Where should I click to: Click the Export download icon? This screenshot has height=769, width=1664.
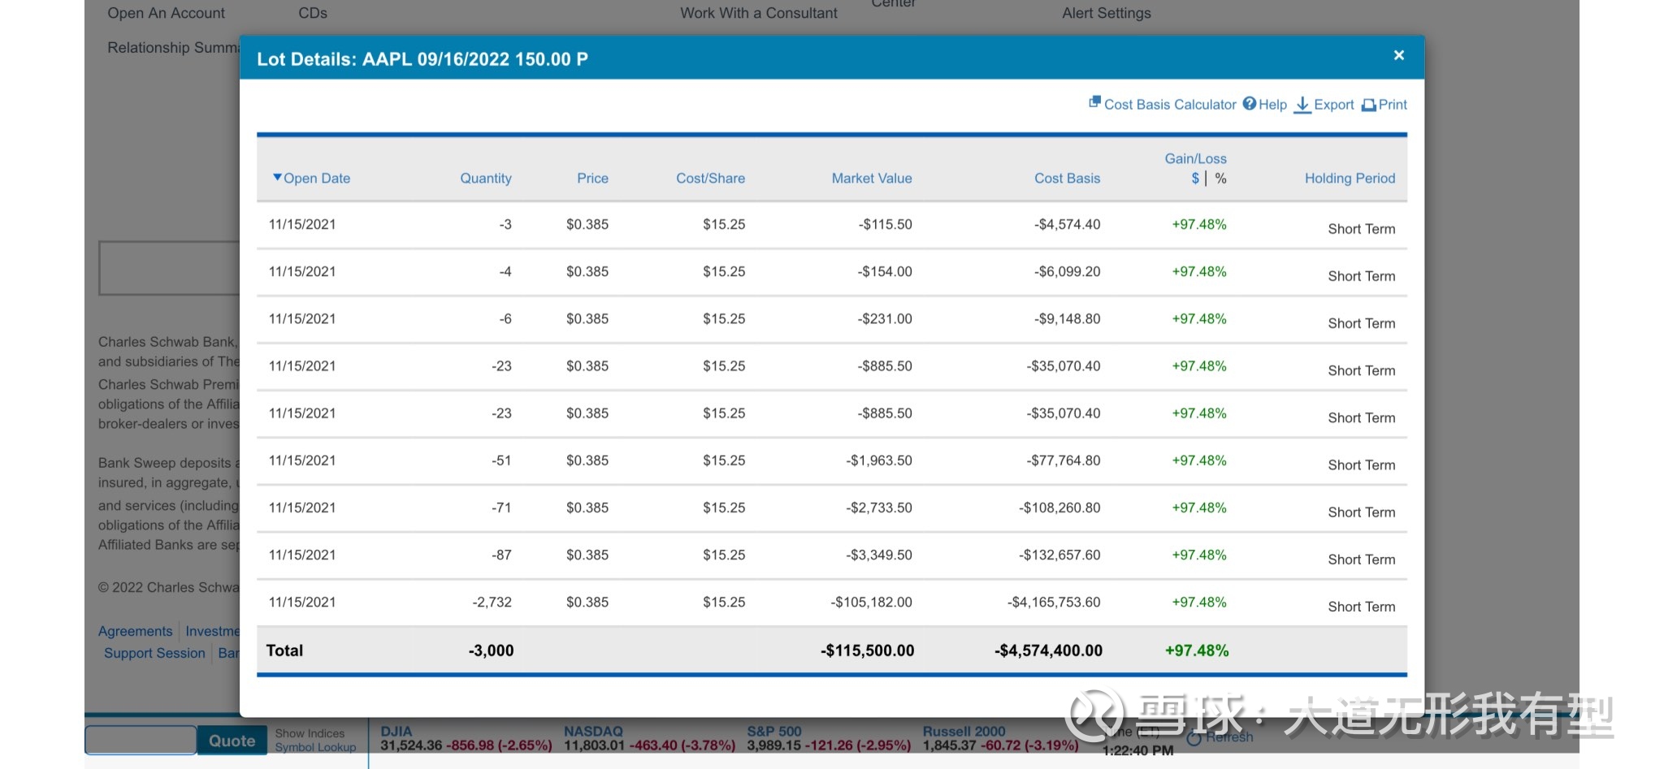tap(1302, 105)
